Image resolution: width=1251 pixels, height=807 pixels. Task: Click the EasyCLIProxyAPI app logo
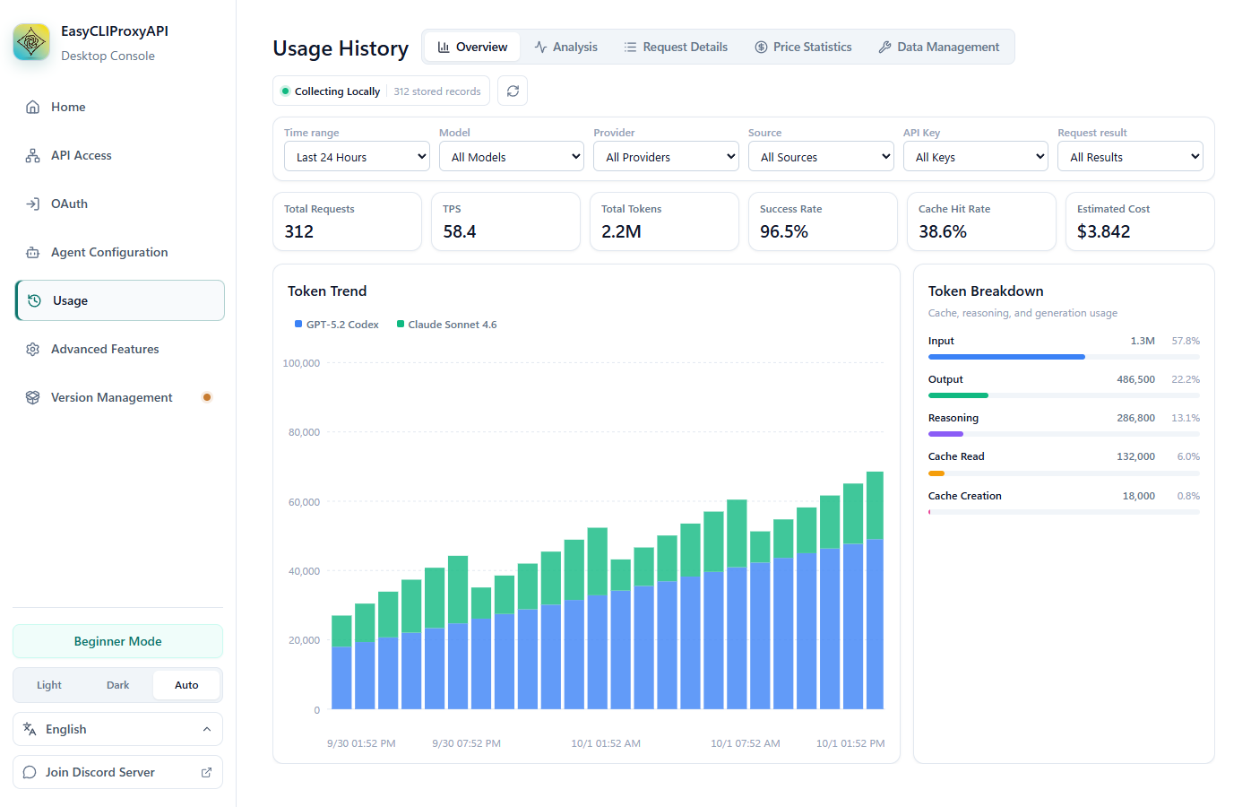click(x=31, y=42)
